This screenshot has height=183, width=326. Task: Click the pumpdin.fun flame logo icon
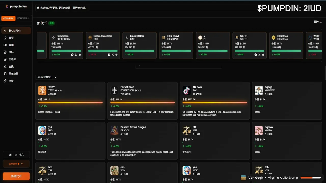tap(7, 6)
